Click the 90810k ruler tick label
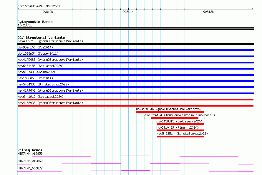262x175 pixels. point(48,12)
